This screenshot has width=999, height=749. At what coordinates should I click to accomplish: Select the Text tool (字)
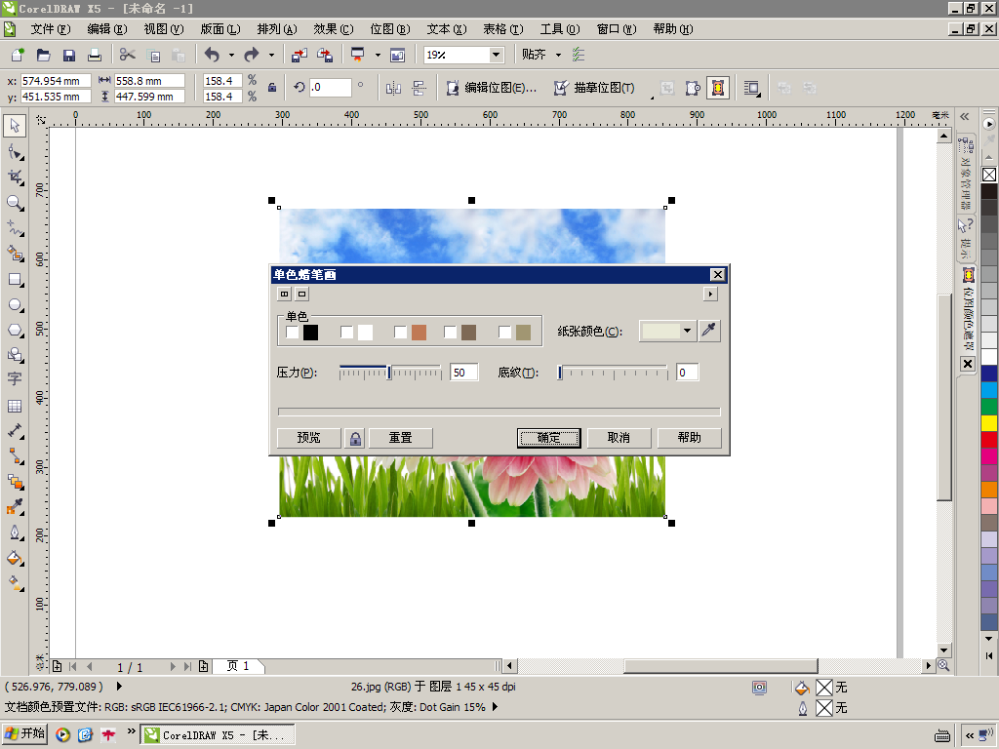pos(15,379)
